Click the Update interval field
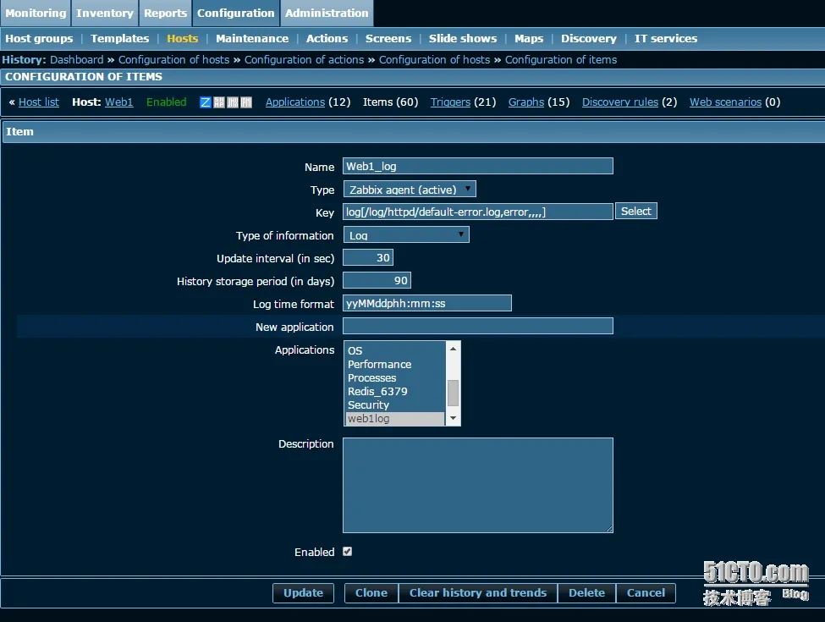The image size is (825, 622). 368,257
